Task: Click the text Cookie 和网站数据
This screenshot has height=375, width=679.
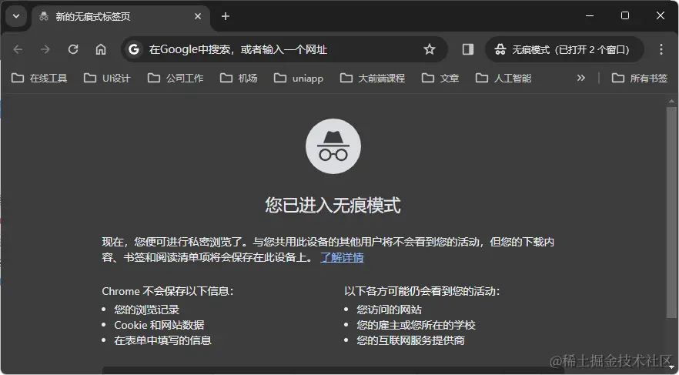Action: 159,325
